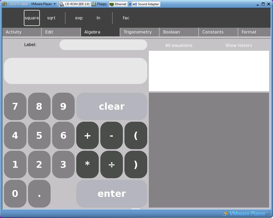This screenshot has height=218, width=273.
Task: Click the fac factorial tool
Action: [126, 18]
